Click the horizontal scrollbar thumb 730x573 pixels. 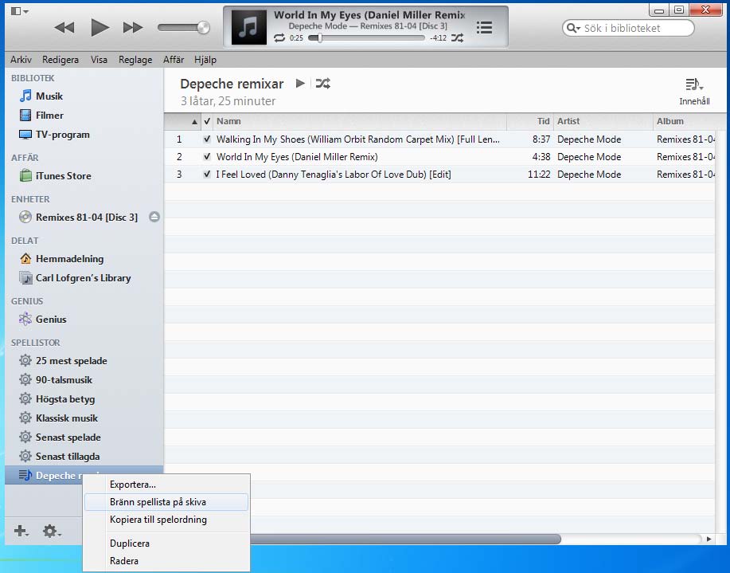405,539
